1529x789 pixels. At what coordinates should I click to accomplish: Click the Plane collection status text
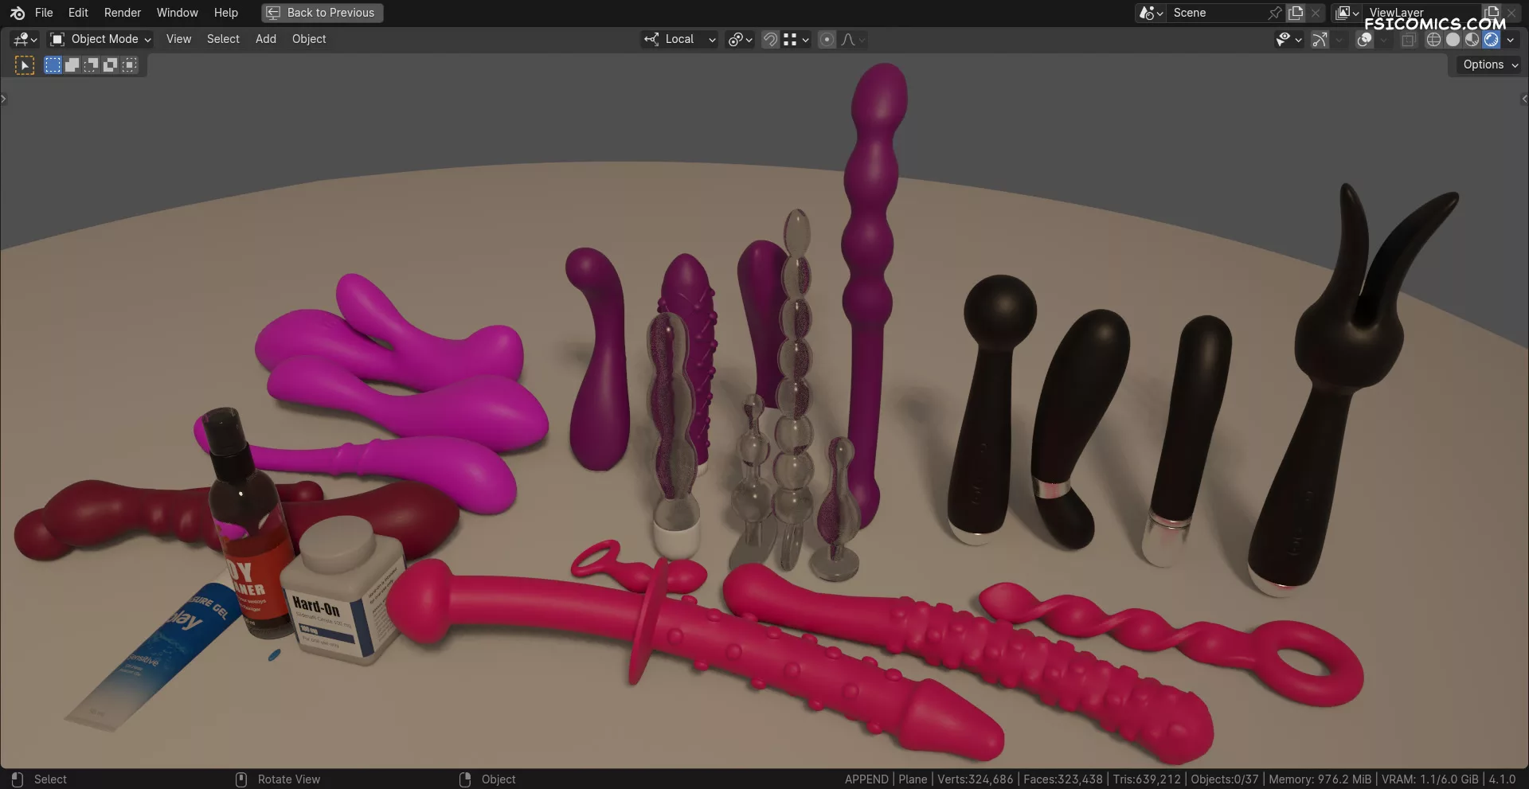tap(913, 779)
